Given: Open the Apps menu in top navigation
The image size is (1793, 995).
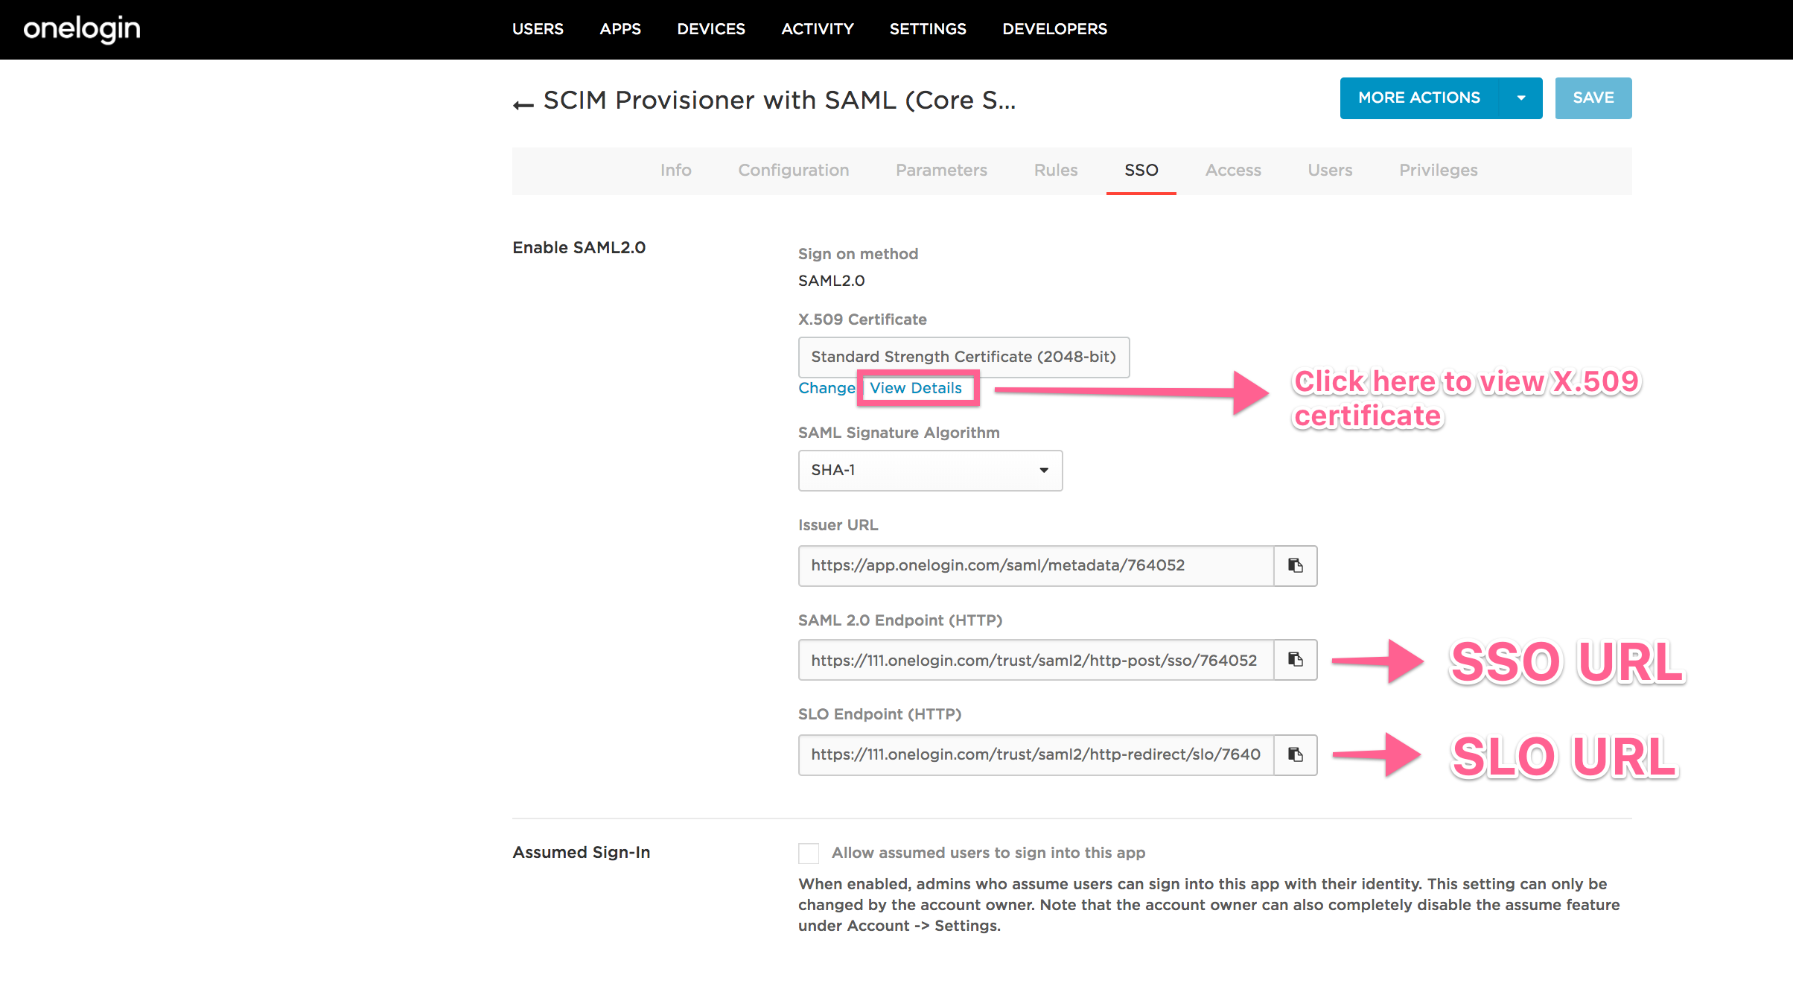Looking at the screenshot, I should 620,29.
